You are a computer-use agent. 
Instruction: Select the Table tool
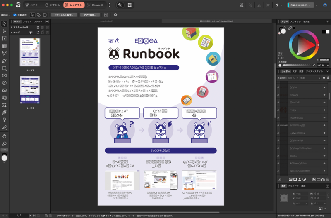pyautogui.click(x=4, y=46)
